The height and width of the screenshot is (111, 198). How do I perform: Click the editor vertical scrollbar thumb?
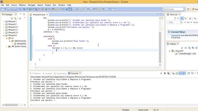160,47
